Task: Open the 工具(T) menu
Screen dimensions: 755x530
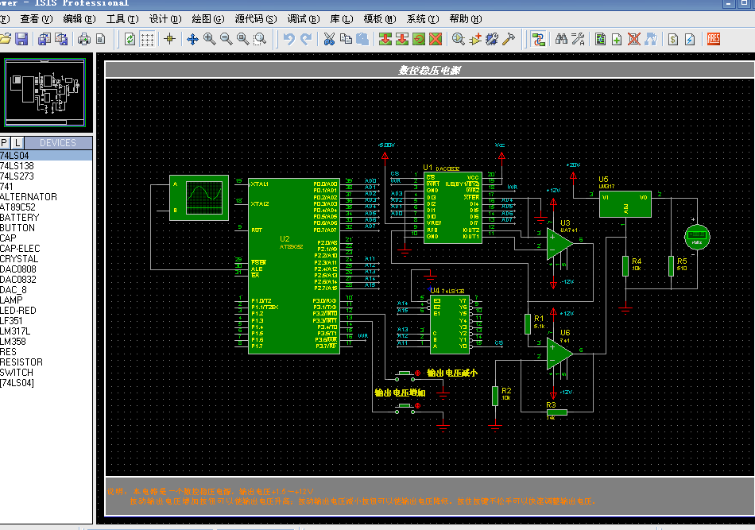Action: click(122, 19)
